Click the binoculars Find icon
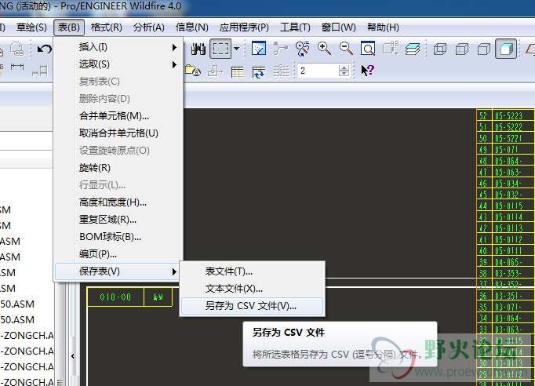The image size is (535, 386). pos(198,49)
